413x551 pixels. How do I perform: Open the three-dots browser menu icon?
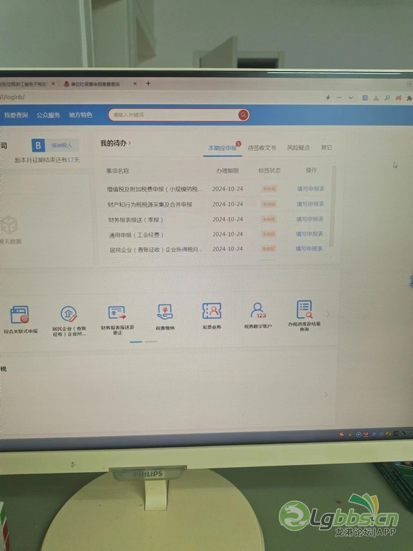339,98
